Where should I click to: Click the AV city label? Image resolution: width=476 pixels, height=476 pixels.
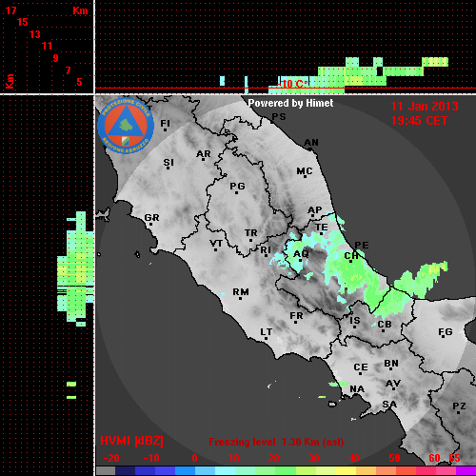pyautogui.click(x=393, y=384)
